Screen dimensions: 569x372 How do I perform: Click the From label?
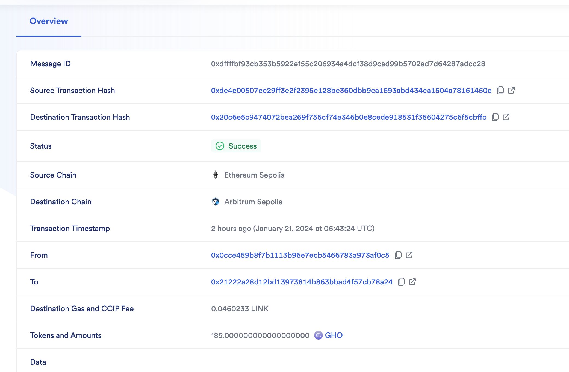pos(39,255)
